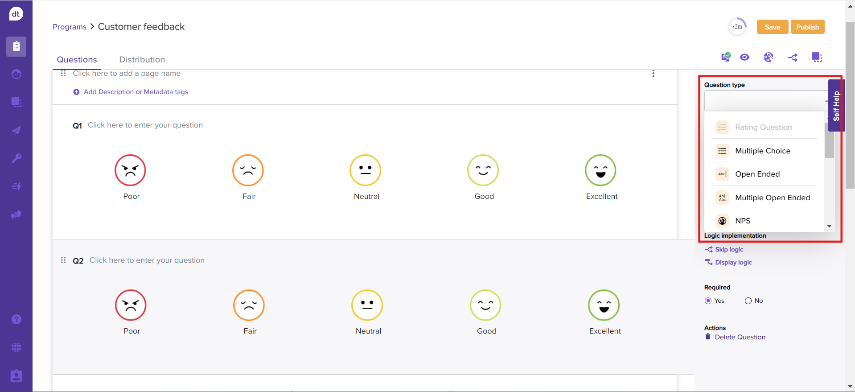This screenshot has height=392, width=855.
Task: Select the clipboard icon in sidebar
Action: [16, 46]
